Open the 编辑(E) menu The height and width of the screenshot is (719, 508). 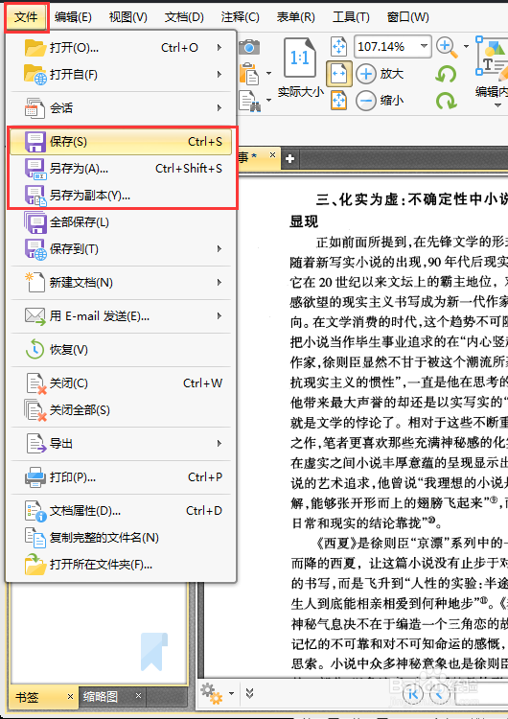[73, 17]
